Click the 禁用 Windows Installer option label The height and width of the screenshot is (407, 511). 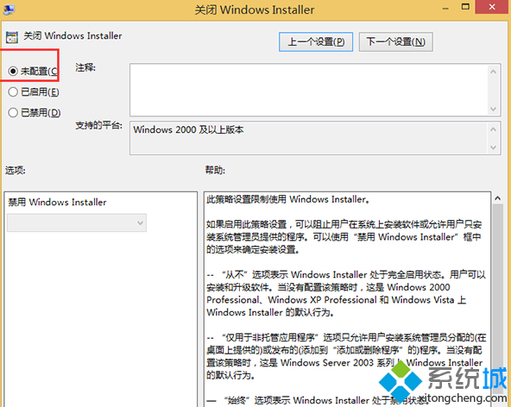57,202
